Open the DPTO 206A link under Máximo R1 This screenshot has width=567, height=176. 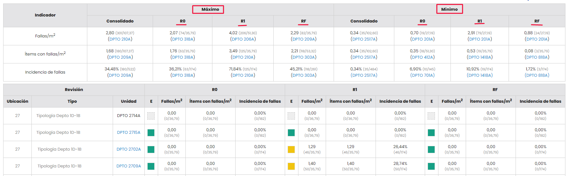[x=243, y=39]
